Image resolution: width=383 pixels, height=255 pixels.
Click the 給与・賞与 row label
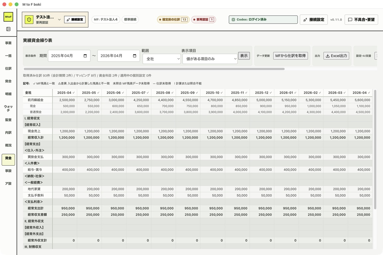tap(35, 170)
